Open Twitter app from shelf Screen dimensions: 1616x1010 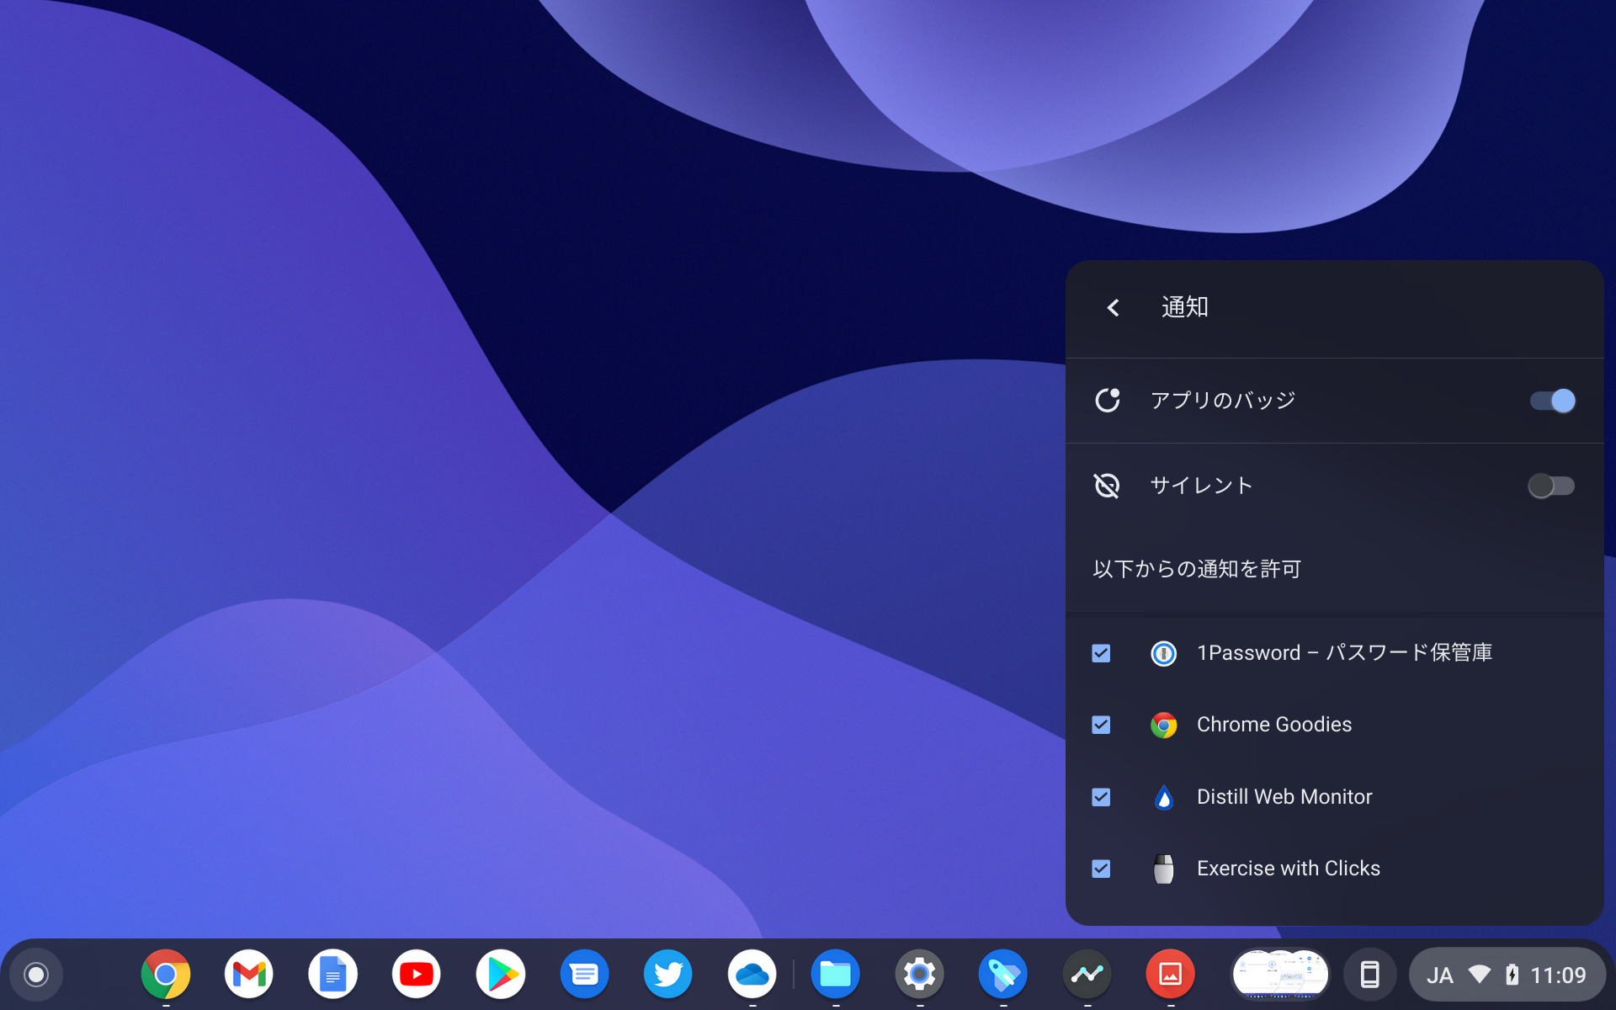668,975
